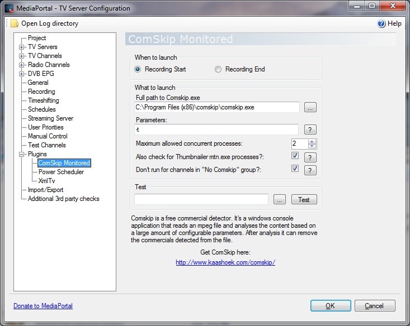Toggle the Thumbnailer mtn.exe processes checkbox
This screenshot has width=410, height=326.
[295, 156]
